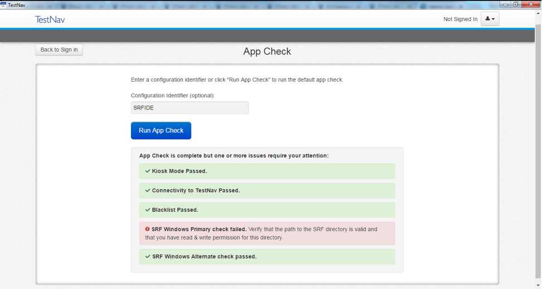
Task: Maximize the TestNav window
Action: tap(516, 4)
